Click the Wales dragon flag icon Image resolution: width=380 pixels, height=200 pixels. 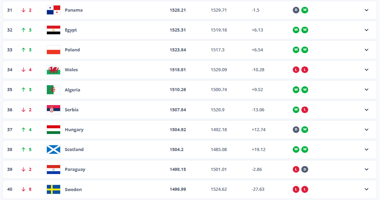[x=53, y=70]
